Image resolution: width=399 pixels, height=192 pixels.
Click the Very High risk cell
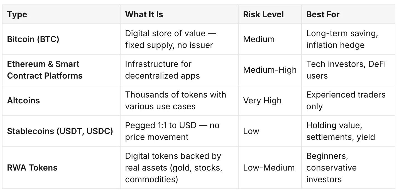click(262, 100)
